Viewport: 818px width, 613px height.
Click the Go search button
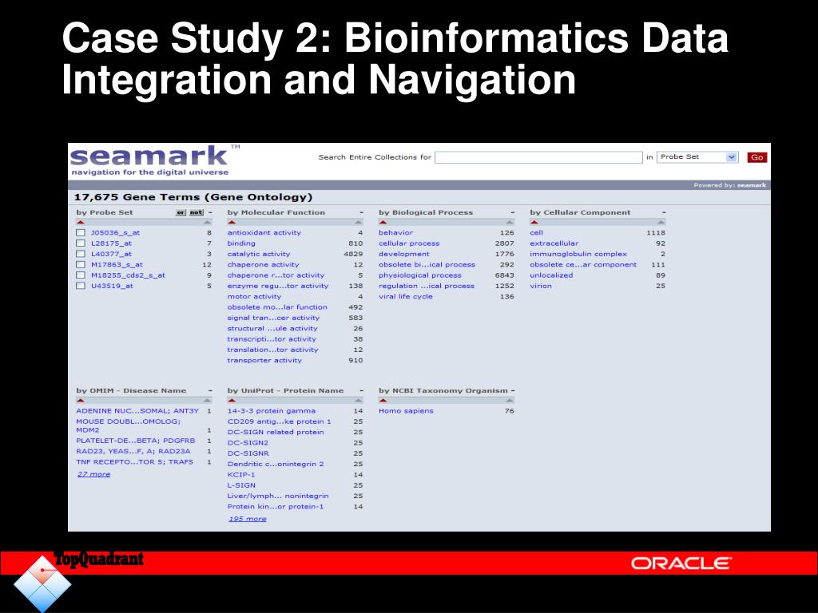(x=757, y=157)
